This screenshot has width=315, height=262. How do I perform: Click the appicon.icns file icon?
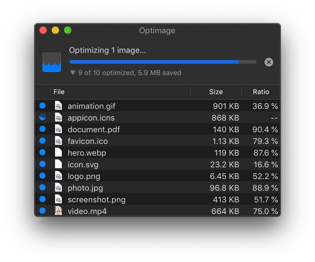(x=58, y=117)
